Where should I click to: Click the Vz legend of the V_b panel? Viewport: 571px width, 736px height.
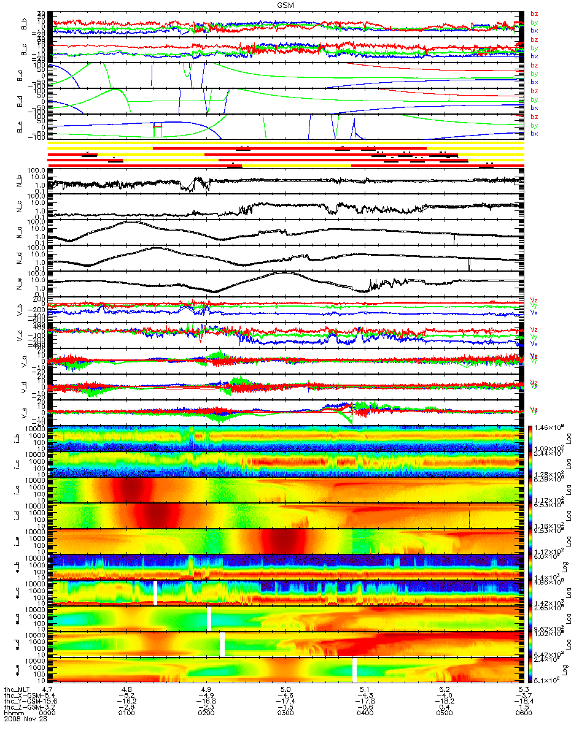[x=534, y=300]
